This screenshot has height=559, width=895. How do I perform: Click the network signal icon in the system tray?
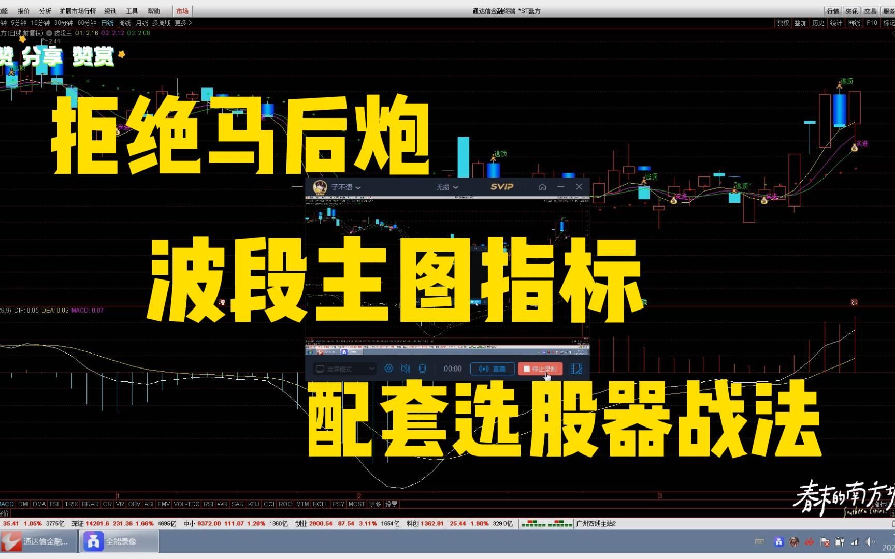pyautogui.click(x=855, y=541)
